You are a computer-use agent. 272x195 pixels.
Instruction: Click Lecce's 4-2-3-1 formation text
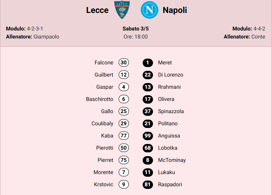(37, 29)
